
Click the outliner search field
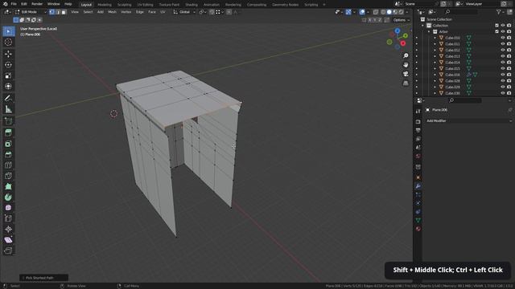pyautogui.click(x=461, y=12)
